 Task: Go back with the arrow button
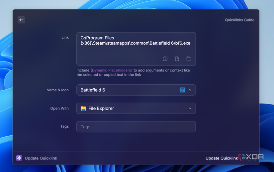point(21,20)
